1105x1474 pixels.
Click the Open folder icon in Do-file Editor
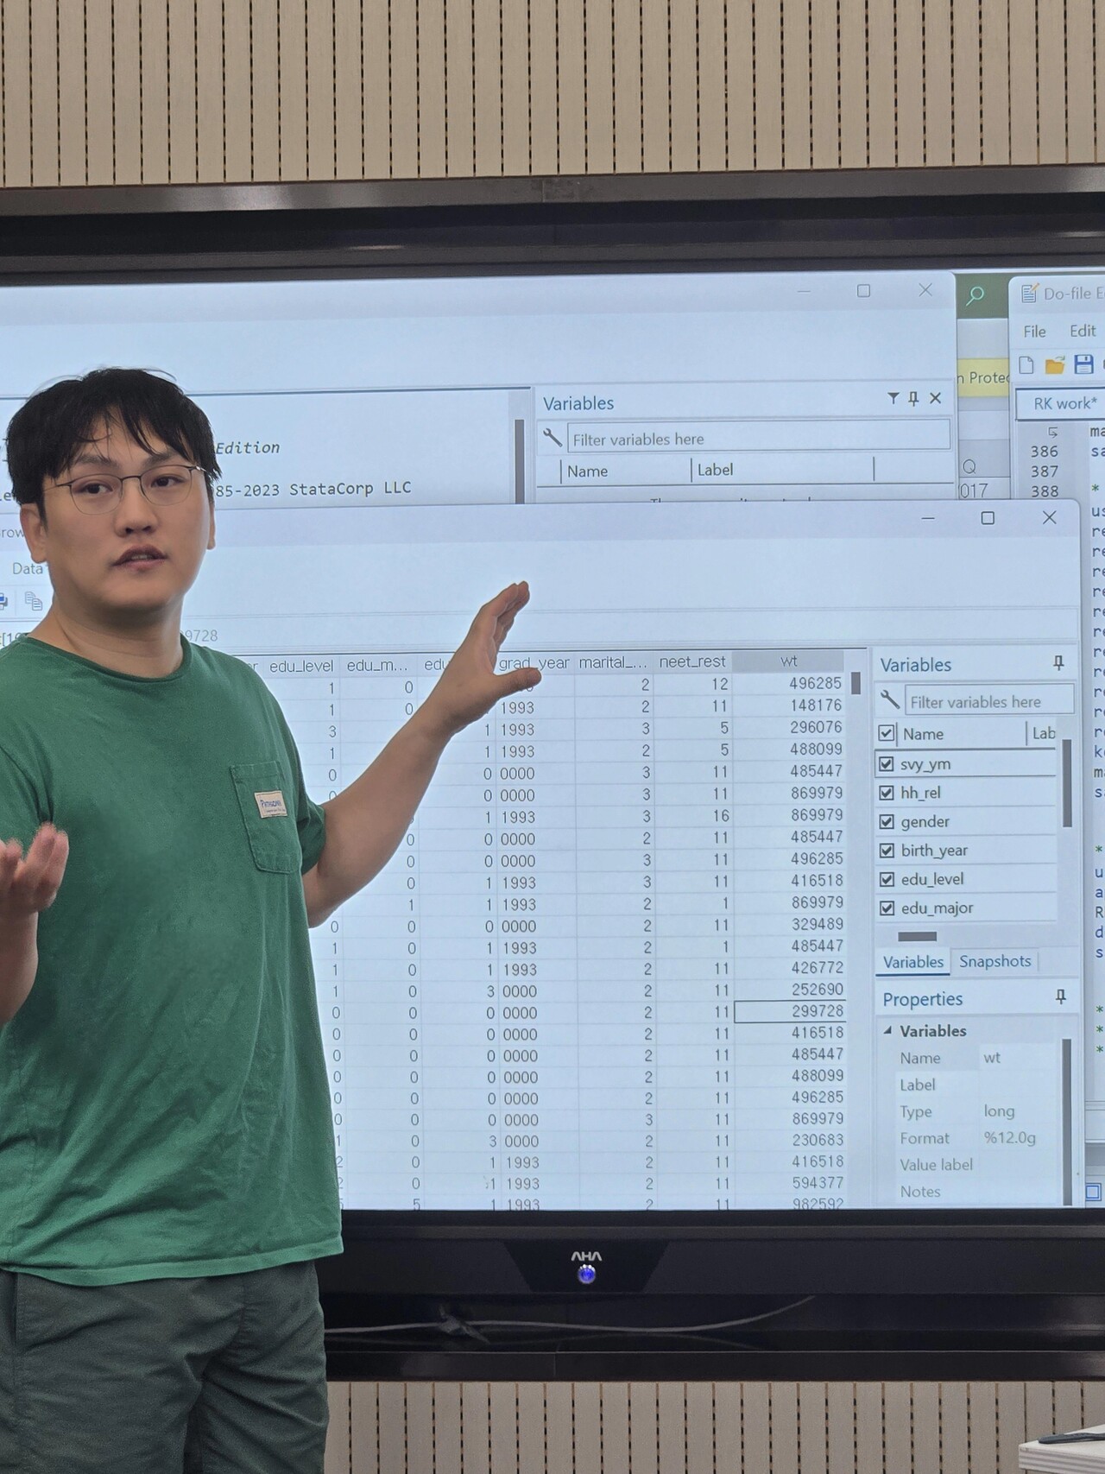[1055, 364]
